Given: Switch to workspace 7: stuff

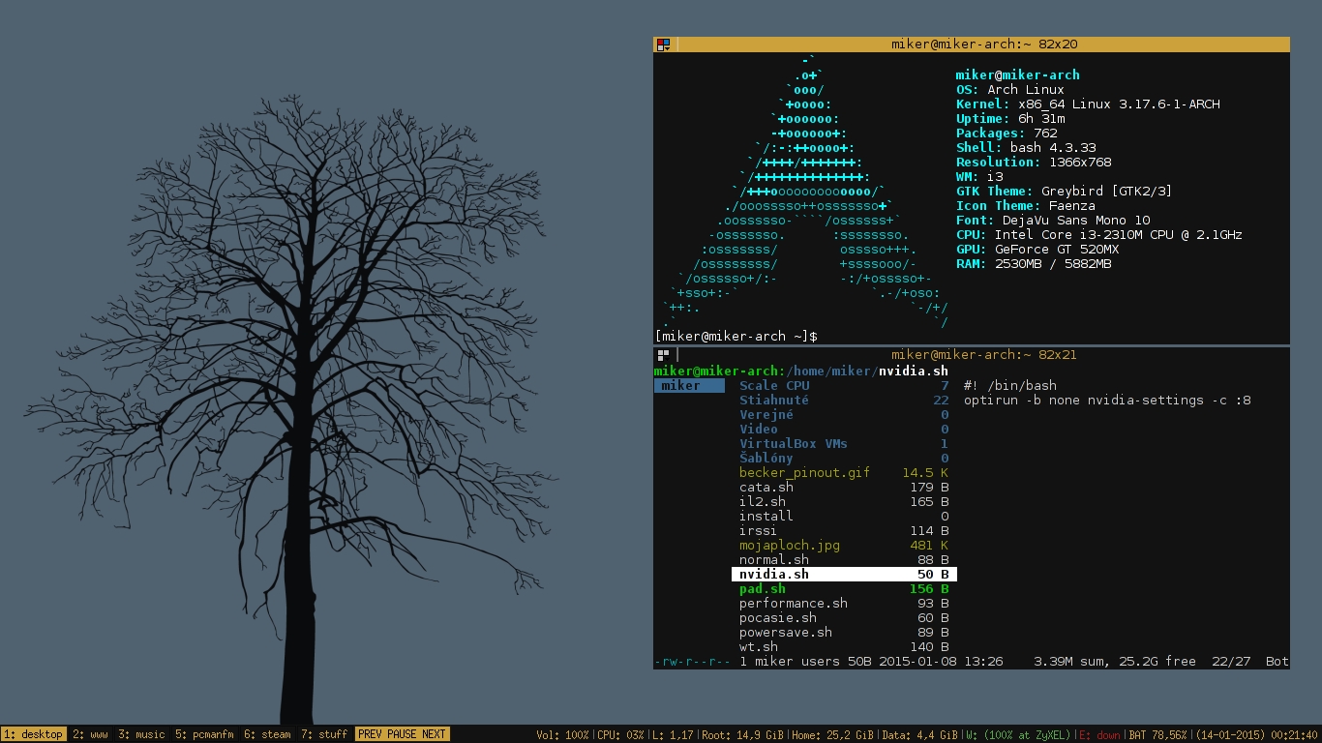Looking at the screenshot, I should click(324, 734).
